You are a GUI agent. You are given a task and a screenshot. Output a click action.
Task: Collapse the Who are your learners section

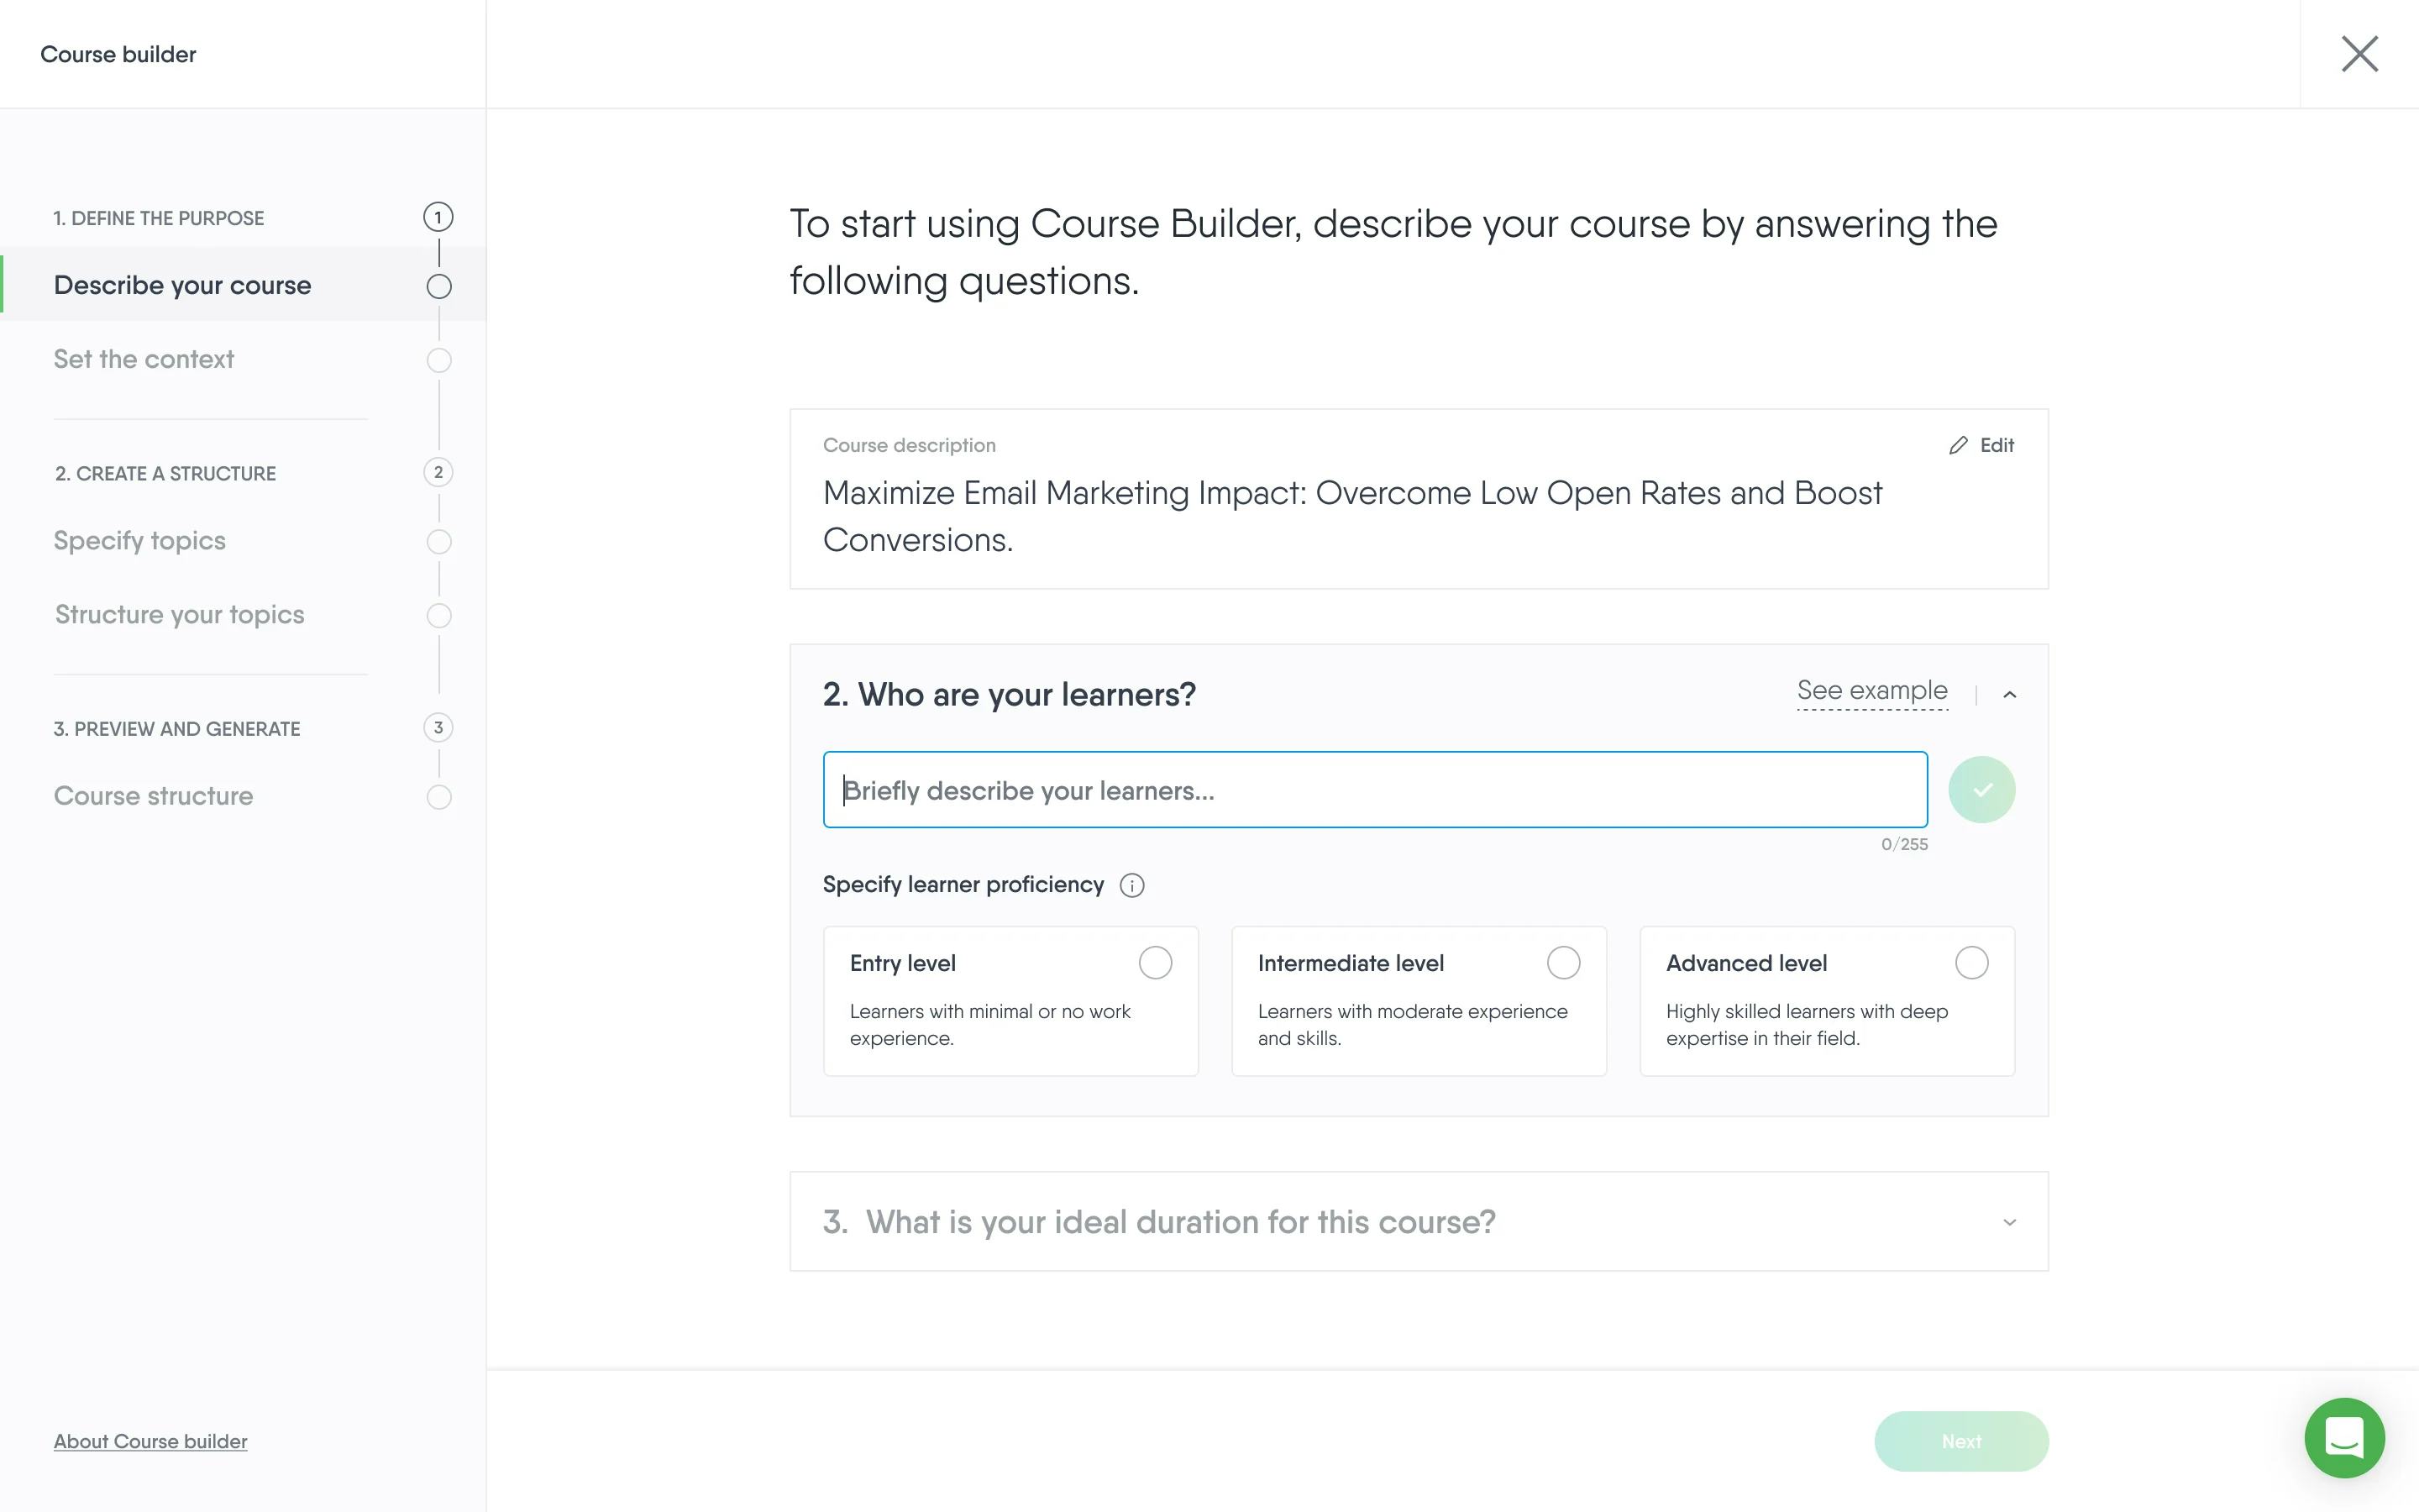tap(2009, 694)
